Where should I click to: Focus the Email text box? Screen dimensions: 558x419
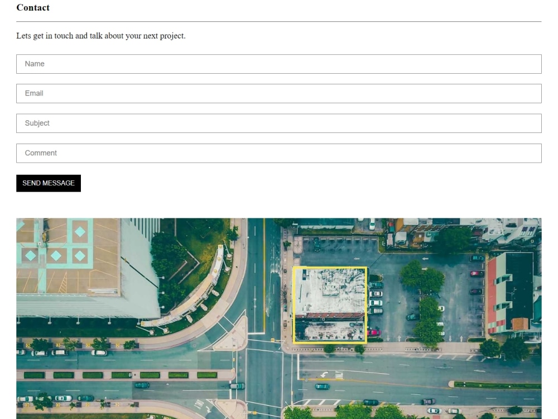point(278,94)
